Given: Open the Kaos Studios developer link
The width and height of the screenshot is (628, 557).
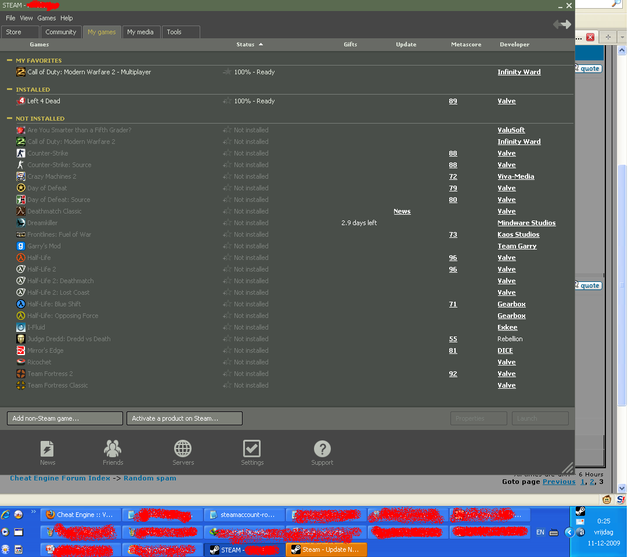Looking at the screenshot, I should pyautogui.click(x=518, y=234).
